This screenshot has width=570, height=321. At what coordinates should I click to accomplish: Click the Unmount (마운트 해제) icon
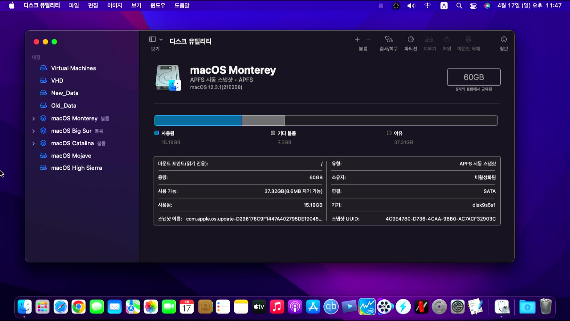pos(468,40)
